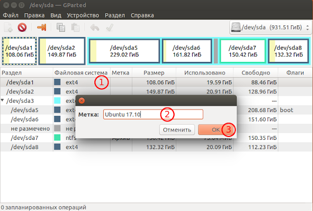Viewport: 313px width, 211px height.
Task: Click the Apply all operations checkmark
Action: coord(110,27)
